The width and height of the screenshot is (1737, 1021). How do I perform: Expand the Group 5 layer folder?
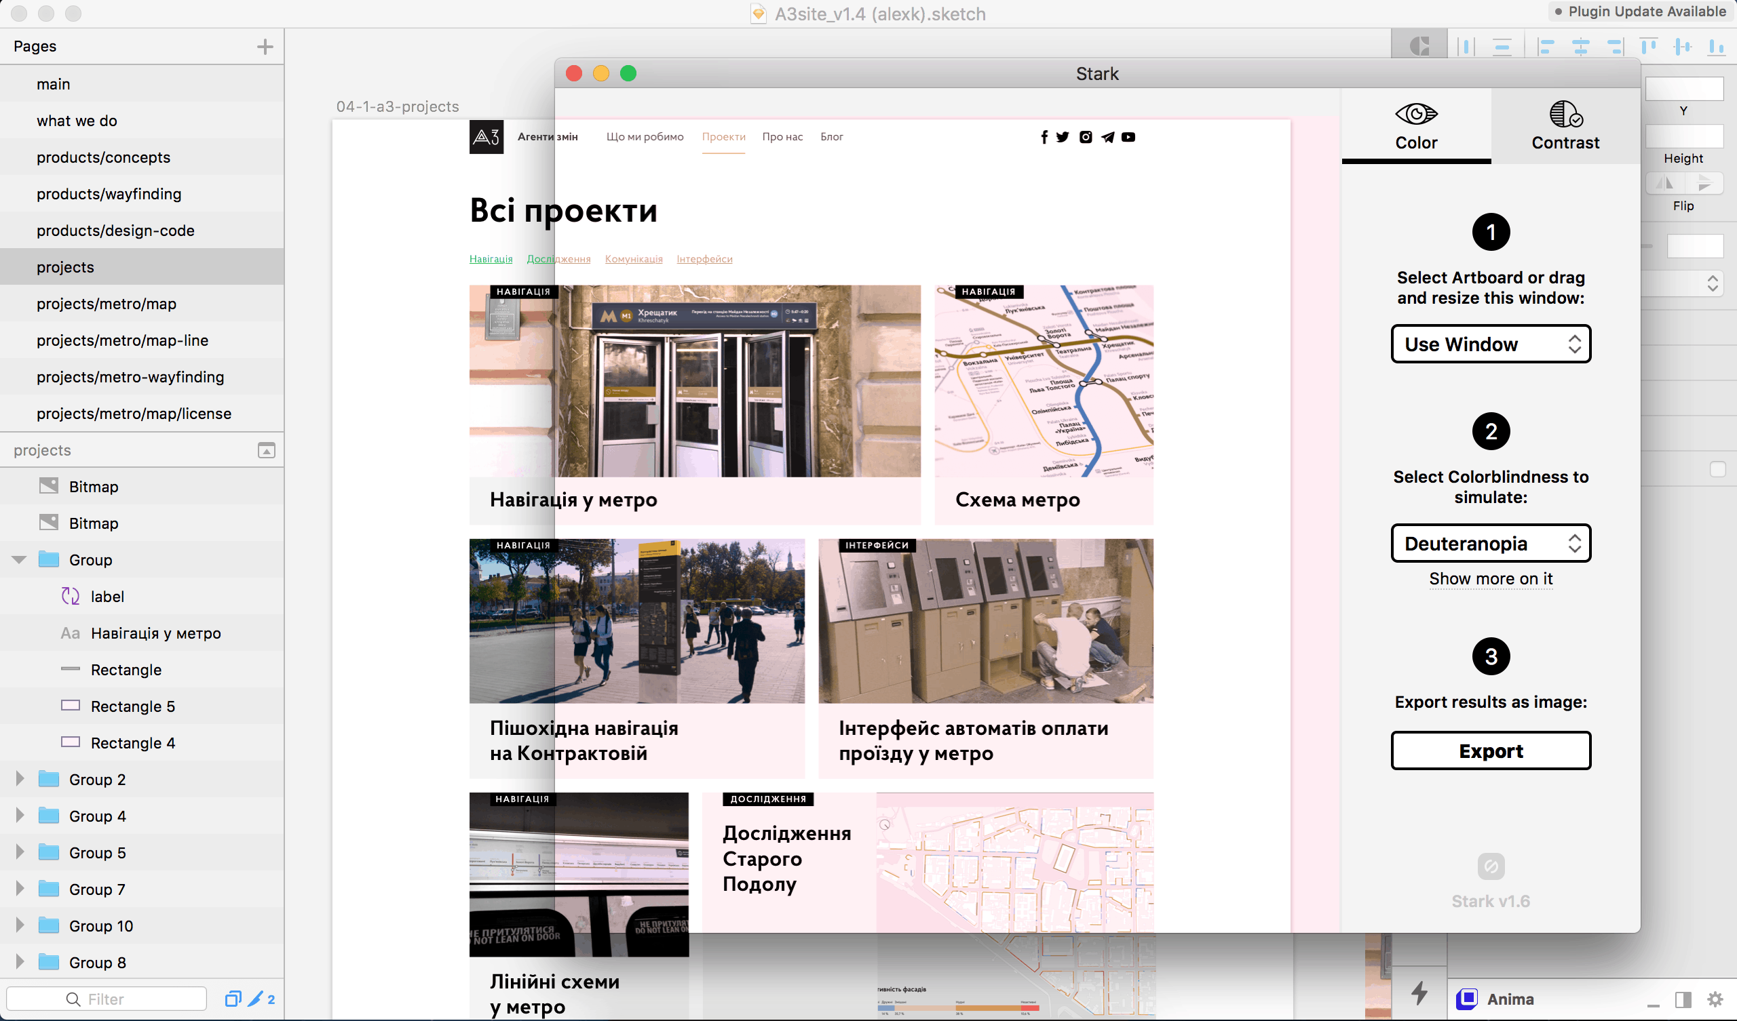[x=19, y=852]
